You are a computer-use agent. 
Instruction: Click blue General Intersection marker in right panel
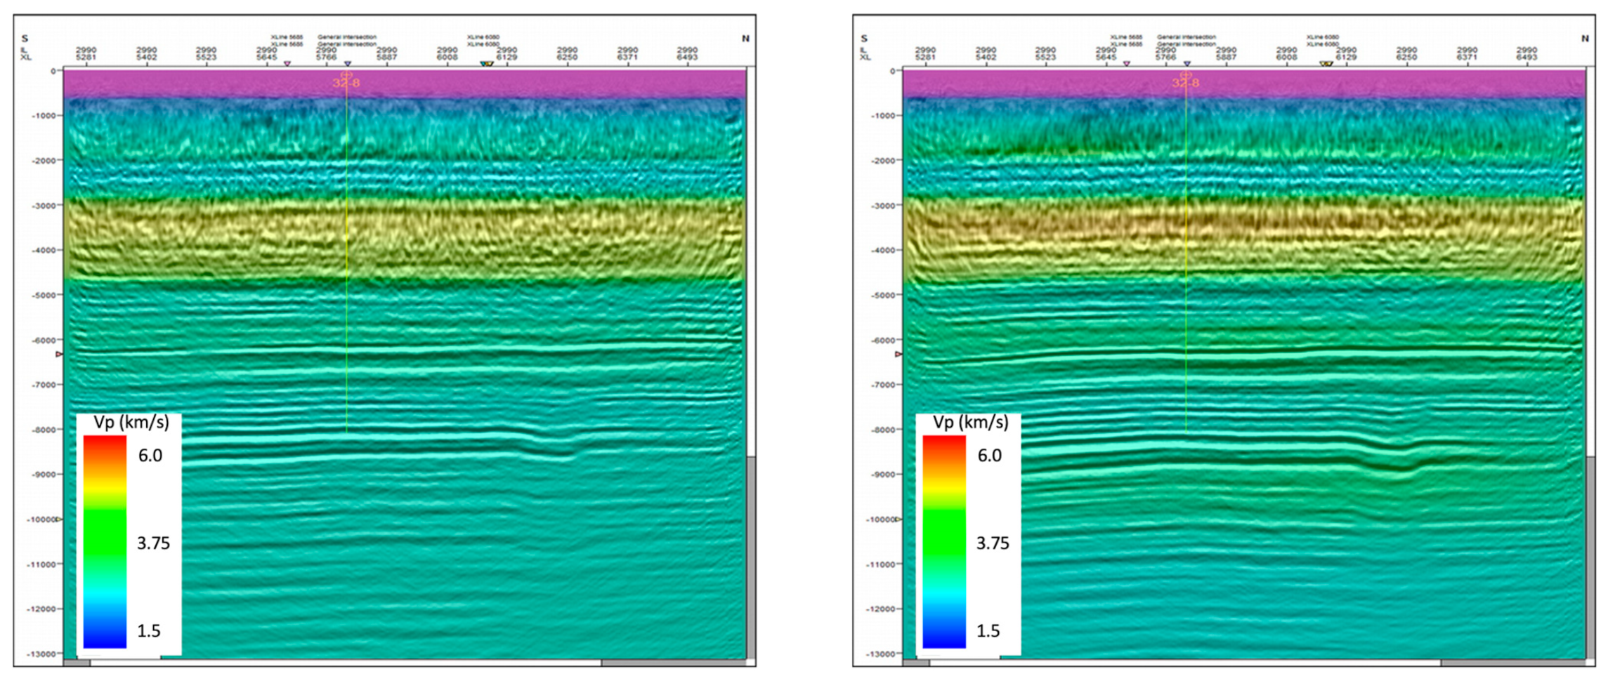[x=1187, y=64]
